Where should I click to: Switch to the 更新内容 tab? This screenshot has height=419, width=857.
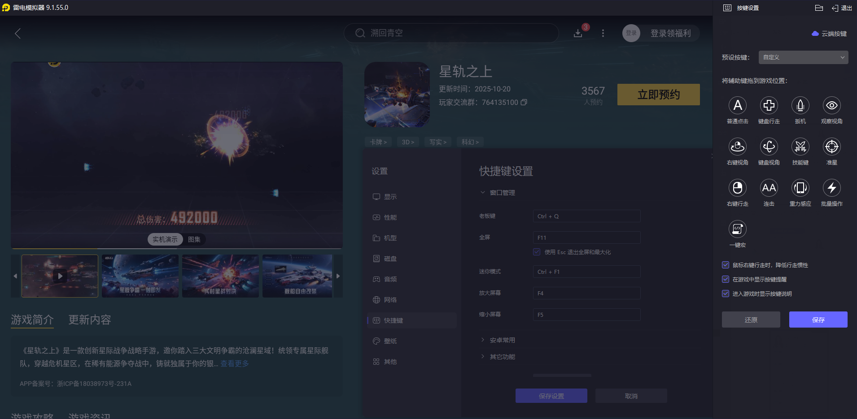click(88, 320)
